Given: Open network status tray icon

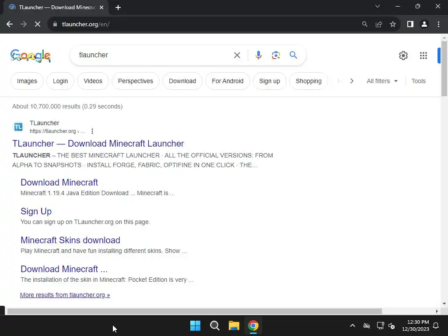Looking at the screenshot, I should (x=380, y=325).
